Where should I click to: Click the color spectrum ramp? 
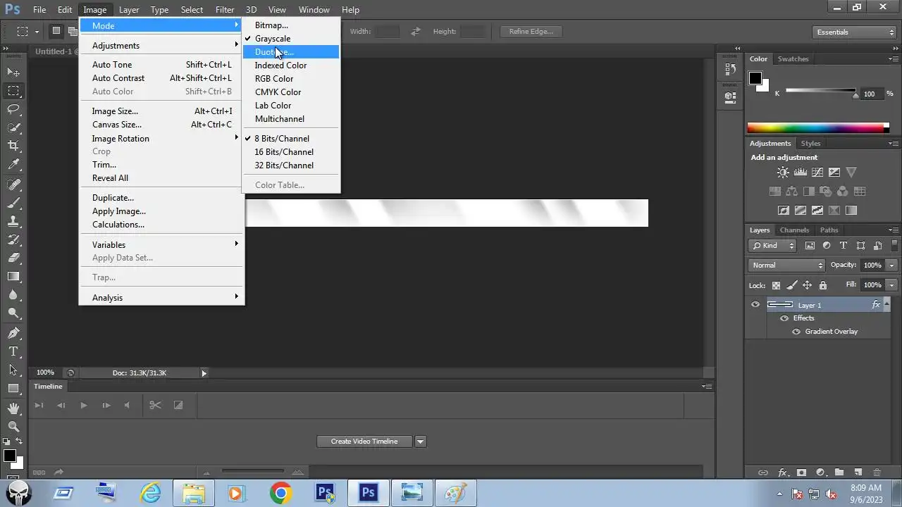pyautogui.click(x=815, y=128)
